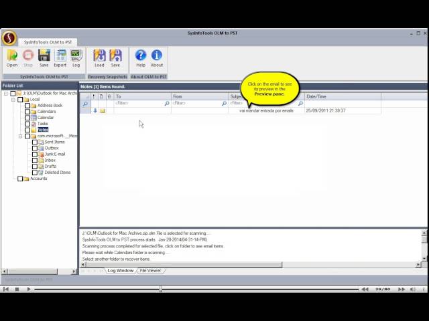Click the filter row search icon
The width and height of the screenshot is (429, 321).
[85, 104]
